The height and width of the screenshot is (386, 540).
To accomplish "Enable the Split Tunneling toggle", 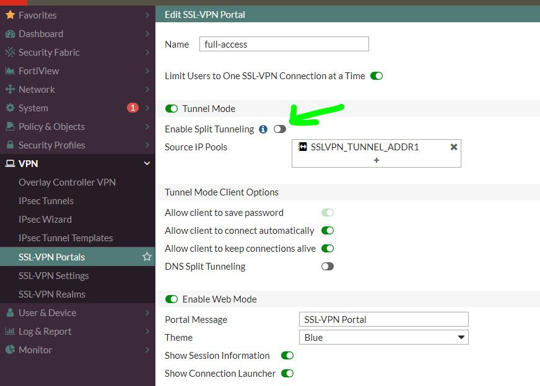I will (280, 129).
